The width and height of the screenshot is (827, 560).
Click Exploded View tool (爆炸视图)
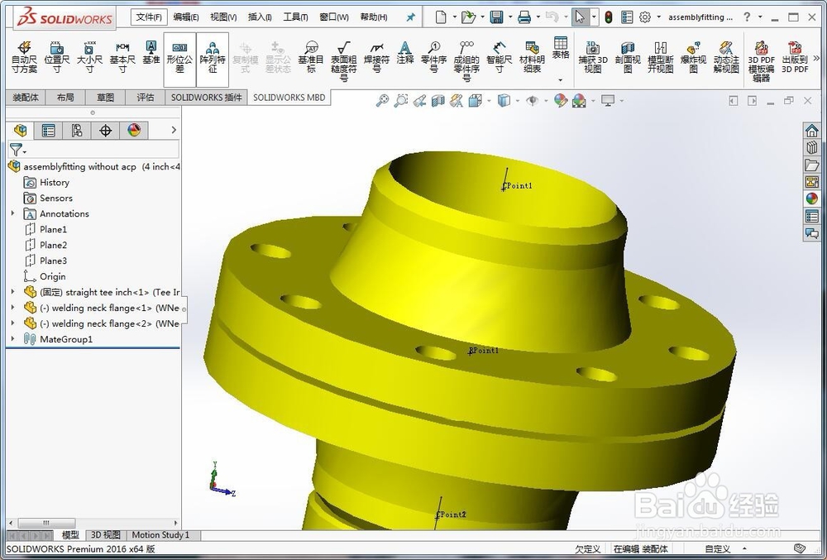(693, 58)
